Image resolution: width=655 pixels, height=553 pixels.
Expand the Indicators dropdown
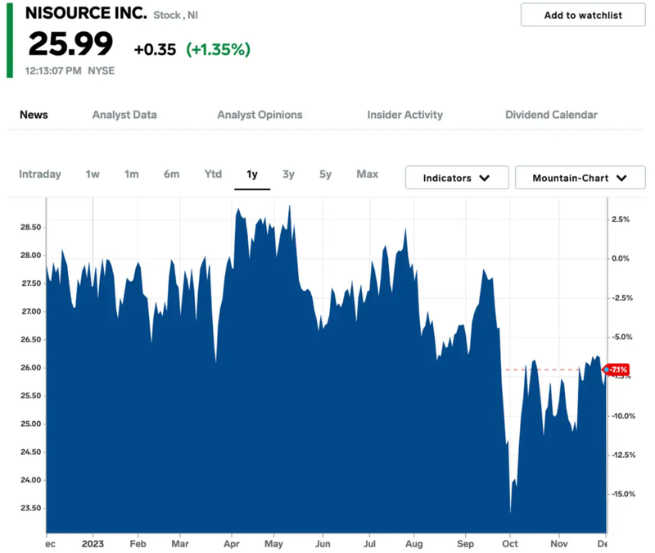[457, 178]
